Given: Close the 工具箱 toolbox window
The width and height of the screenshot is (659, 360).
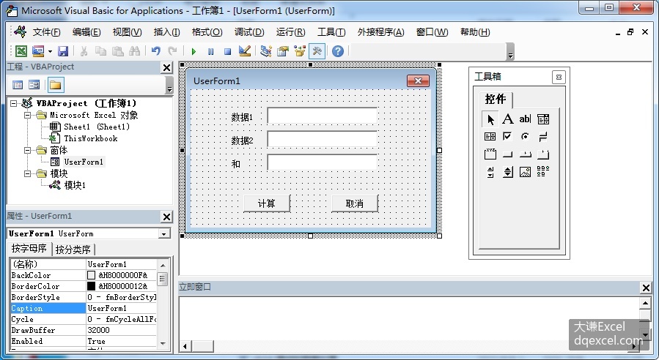Looking at the screenshot, I should pyautogui.click(x=559, y=78).
